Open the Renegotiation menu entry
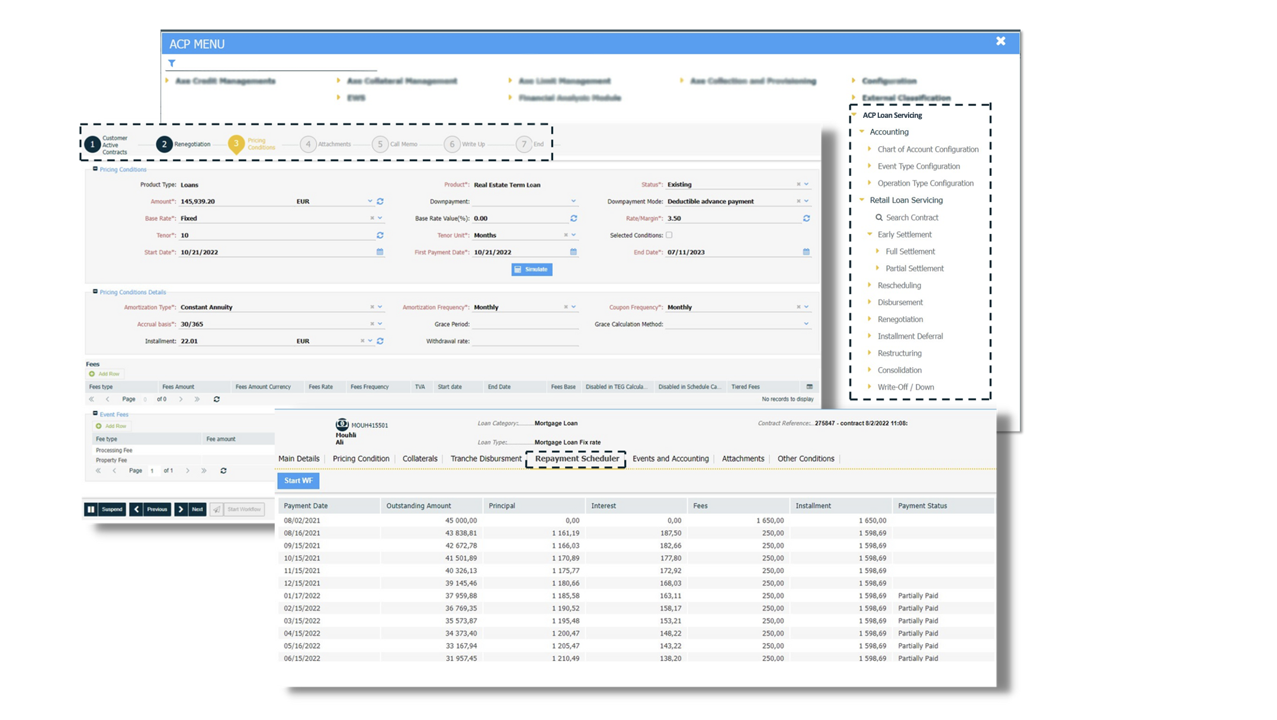 coord(900,319)
